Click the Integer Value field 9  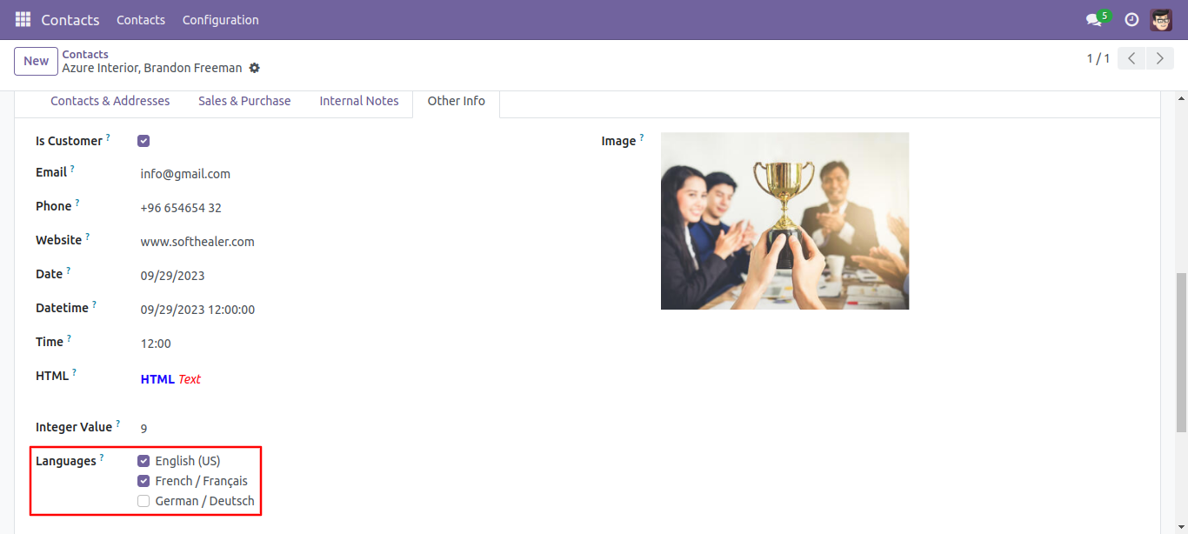[143, 428]
